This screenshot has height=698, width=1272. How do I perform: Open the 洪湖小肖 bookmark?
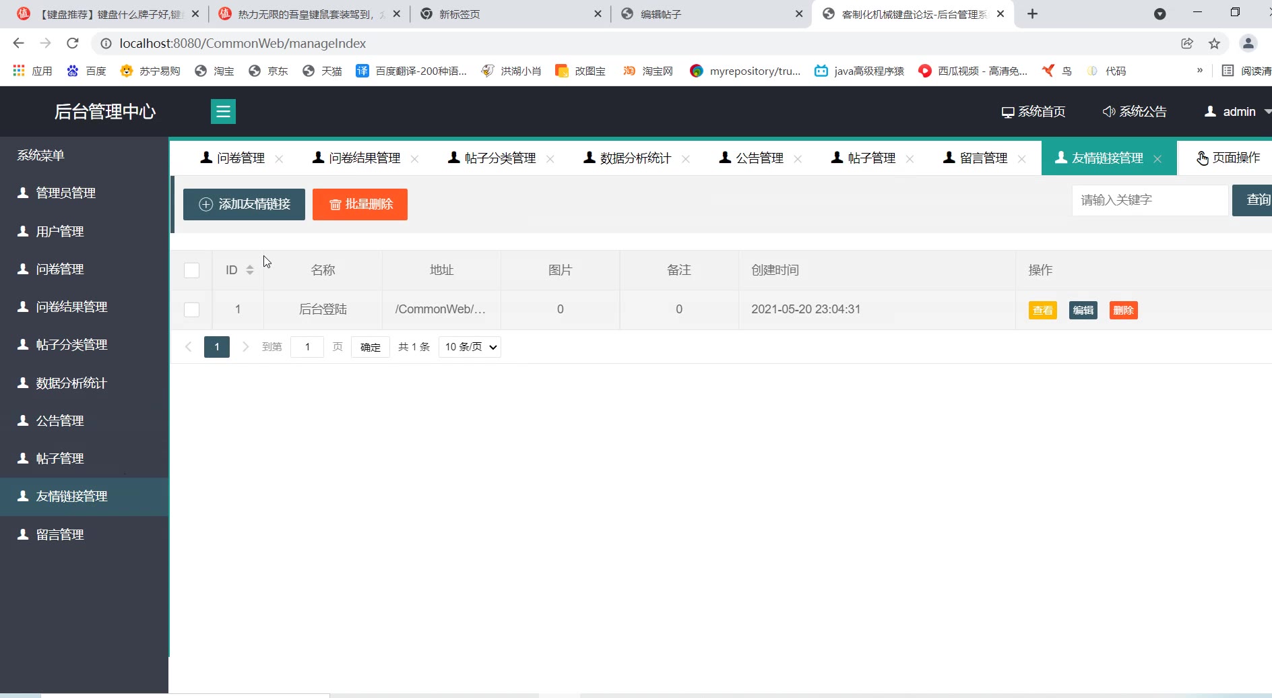click(x=511, y=71)
